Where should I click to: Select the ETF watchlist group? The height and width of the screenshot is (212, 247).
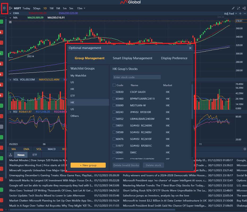(88, 96)
